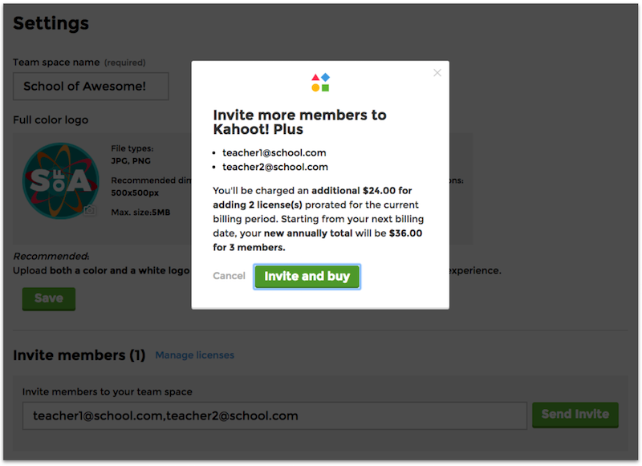Click the Send Invite button

coord(575,415)
